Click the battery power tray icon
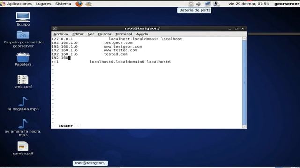The height and width of the screenshot is (168, 300). pos(217,4)
